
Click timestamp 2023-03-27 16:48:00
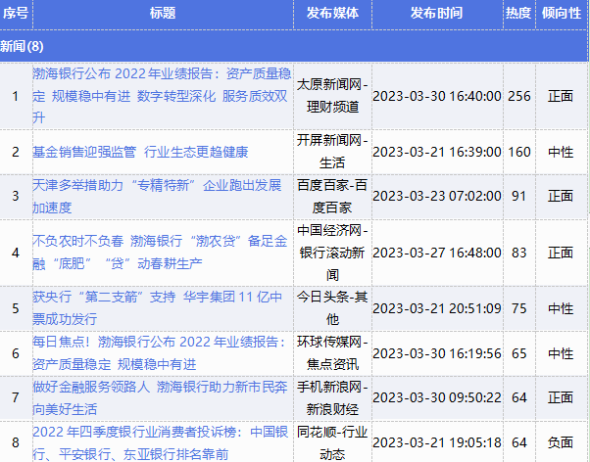pos(437,253)
